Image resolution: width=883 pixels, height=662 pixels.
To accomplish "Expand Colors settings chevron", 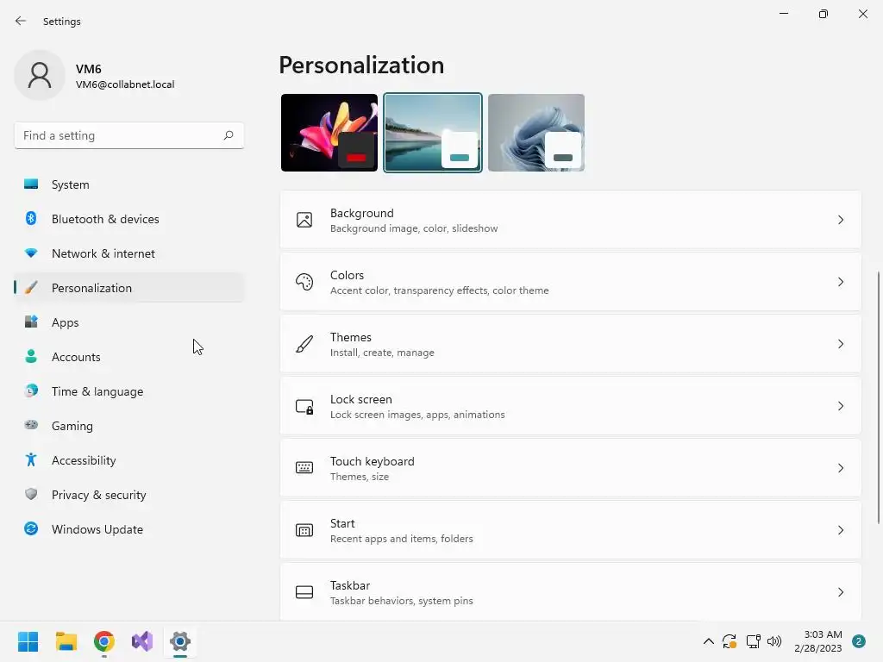I will (841, 282).
